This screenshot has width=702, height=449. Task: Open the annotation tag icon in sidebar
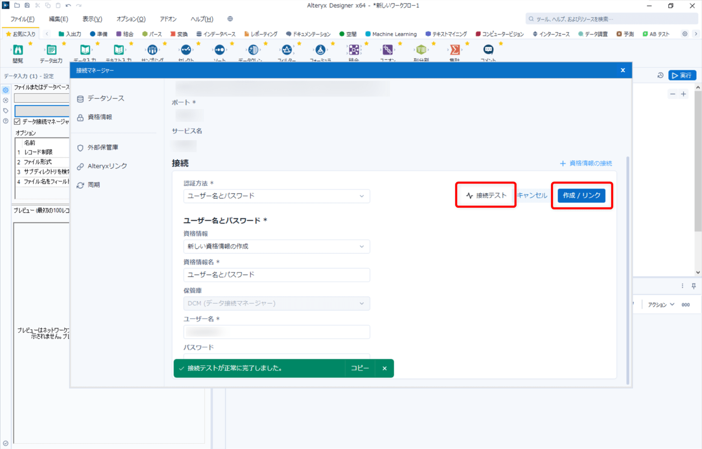click(x=6, y=110)
